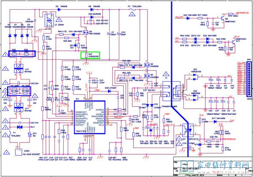This screenshot has width=253, height=177.
Task: Select the R74 4.7KΩ resistor symbol
Action: tap(223, 149)
